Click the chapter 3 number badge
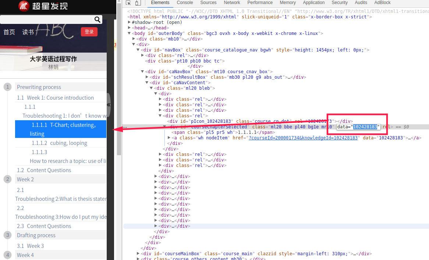 [x=8, y=235]
